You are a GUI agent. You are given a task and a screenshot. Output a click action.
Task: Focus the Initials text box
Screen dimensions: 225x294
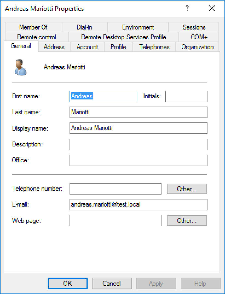click(x=186, y=96)
